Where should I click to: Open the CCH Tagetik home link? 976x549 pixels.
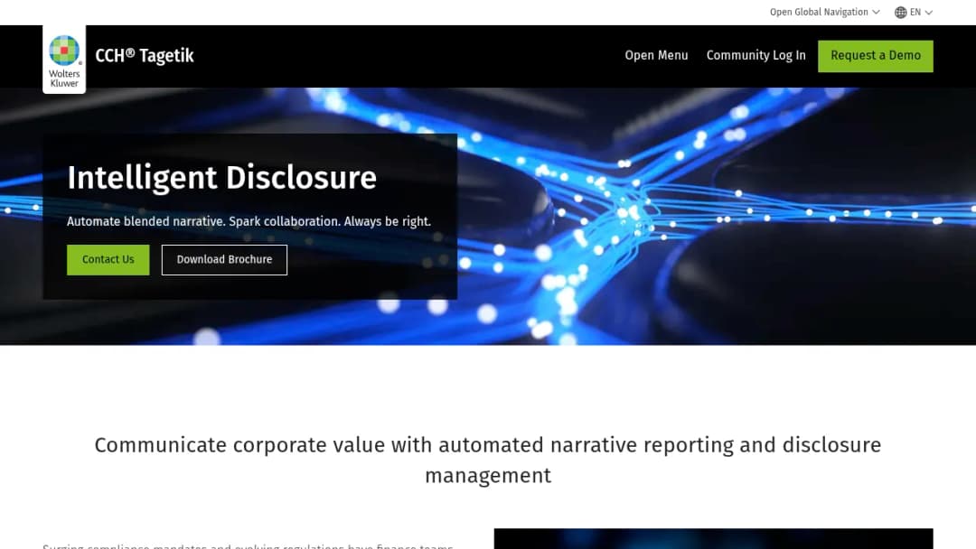coord(145,56)
